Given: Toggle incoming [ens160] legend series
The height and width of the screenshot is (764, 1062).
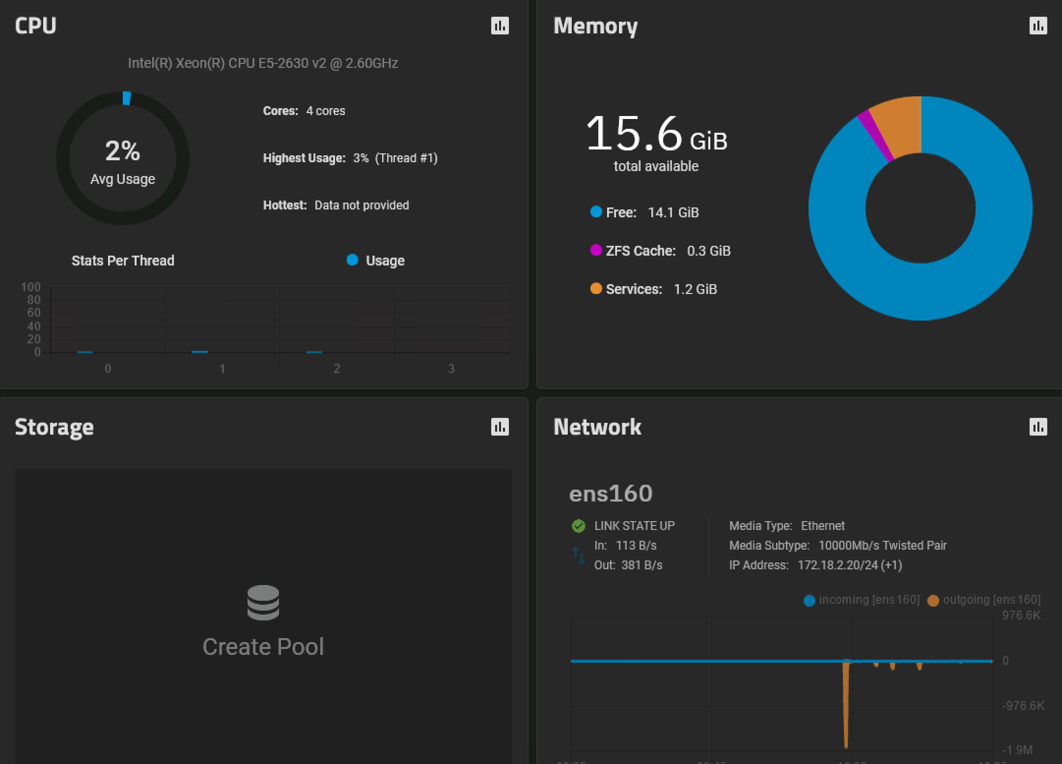Looking at the screenshot, I should (862, 600).
